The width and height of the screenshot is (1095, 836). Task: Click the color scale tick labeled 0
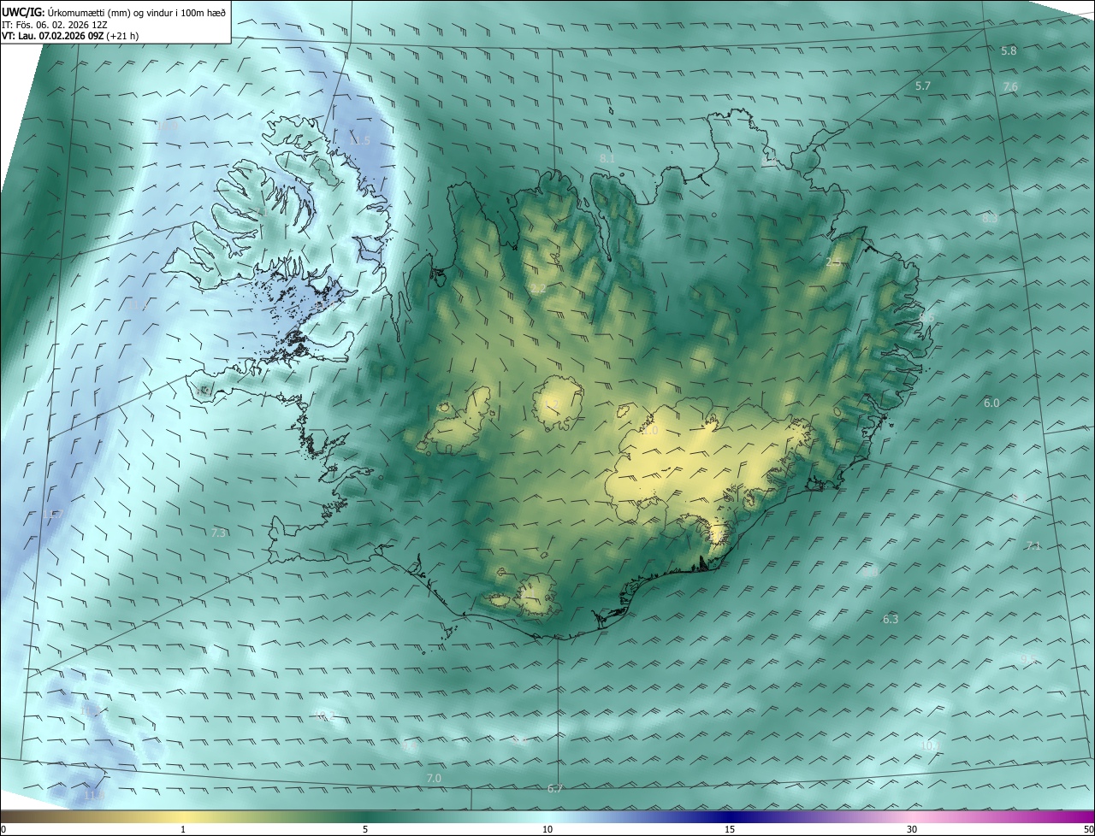click(x=3, y=829)
